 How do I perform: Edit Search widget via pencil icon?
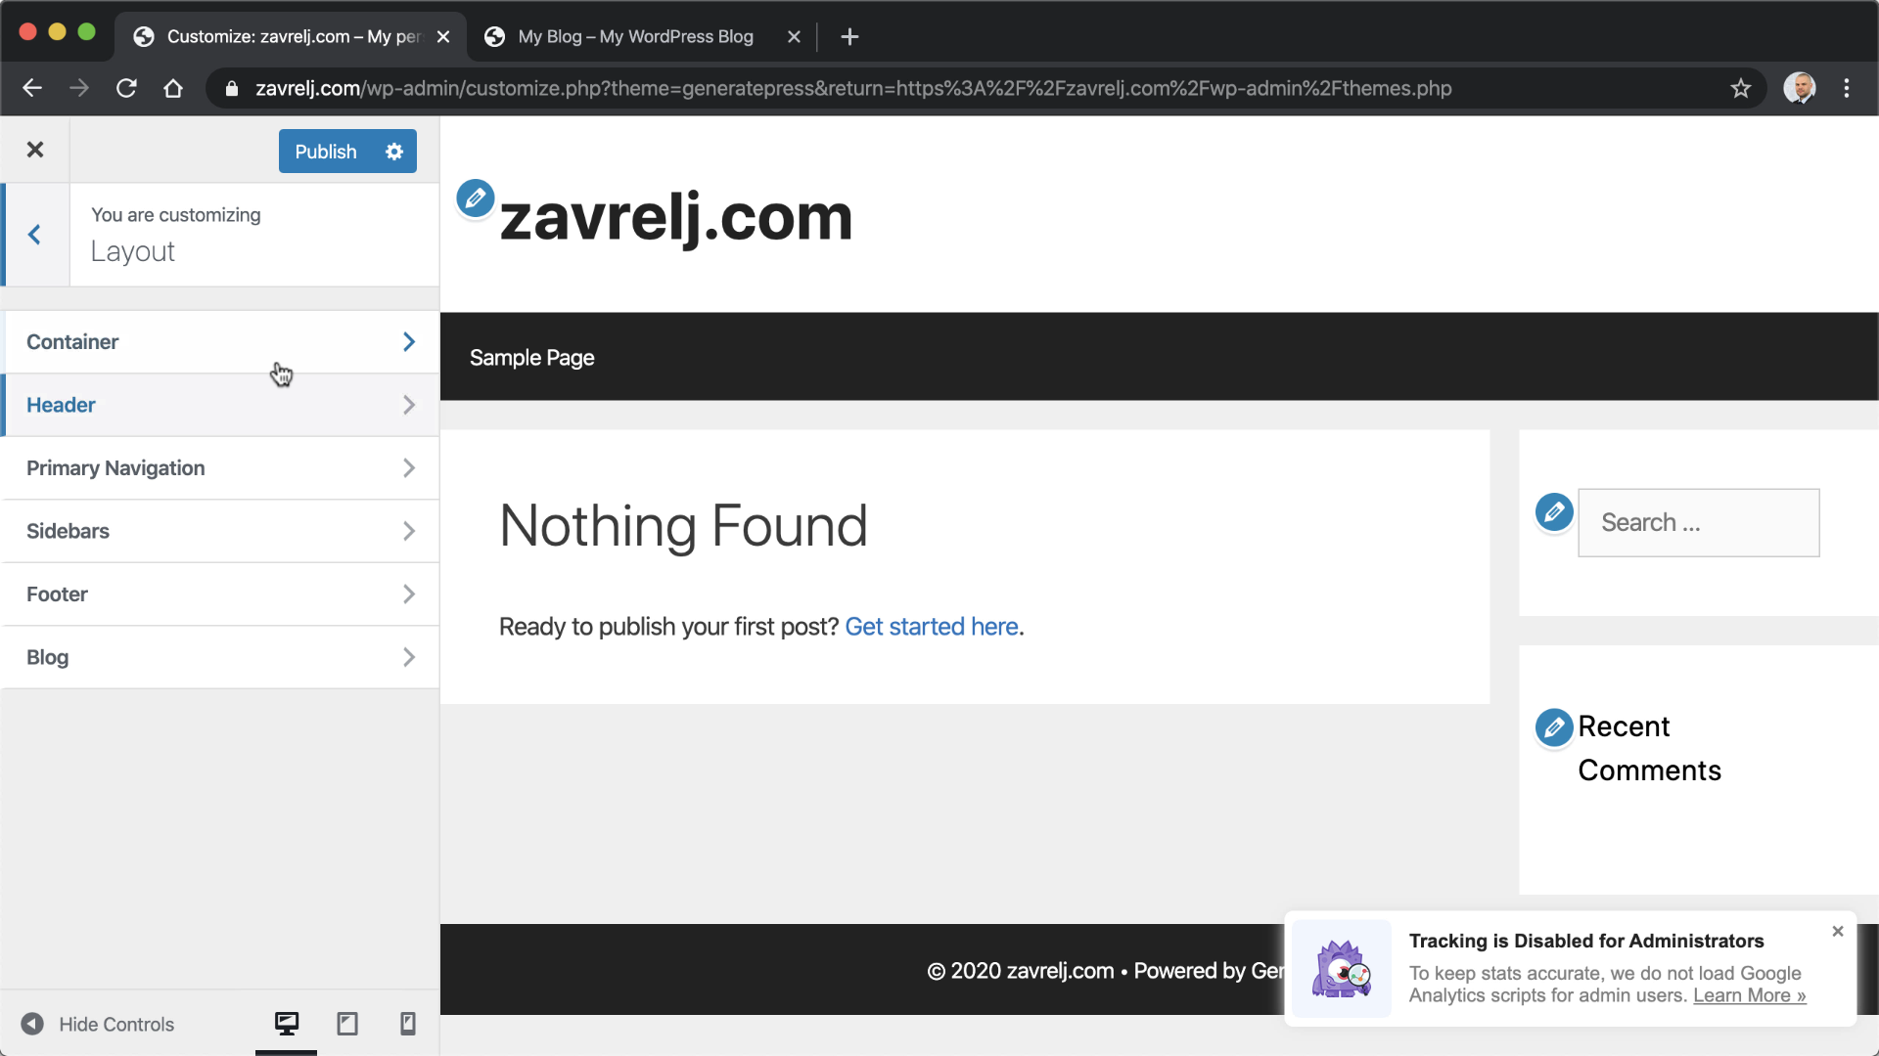pos(1554,512)
